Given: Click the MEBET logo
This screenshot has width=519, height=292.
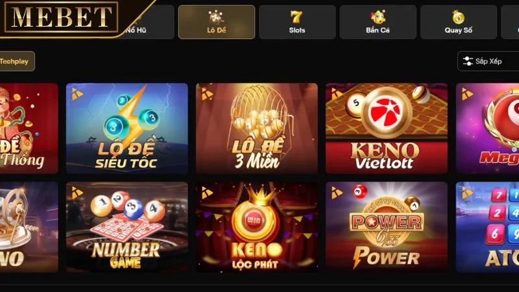Looking at the screenshot, I should click(61, 17).
